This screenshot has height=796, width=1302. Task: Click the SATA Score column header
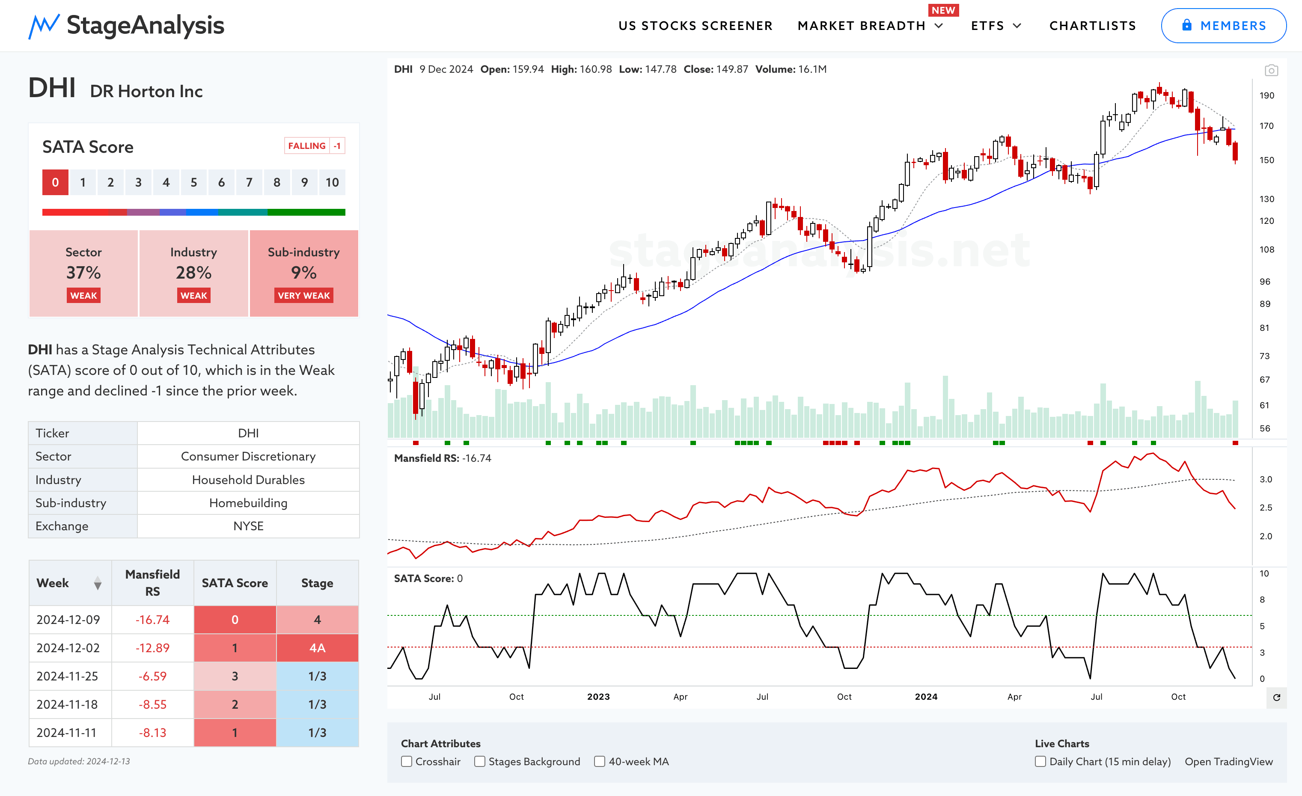(235, 583)
